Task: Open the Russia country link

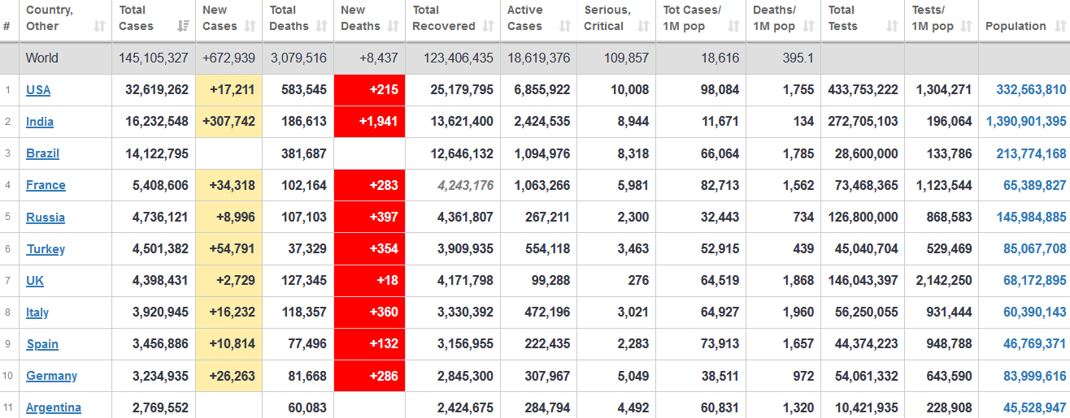Action: tap(46, 218)
